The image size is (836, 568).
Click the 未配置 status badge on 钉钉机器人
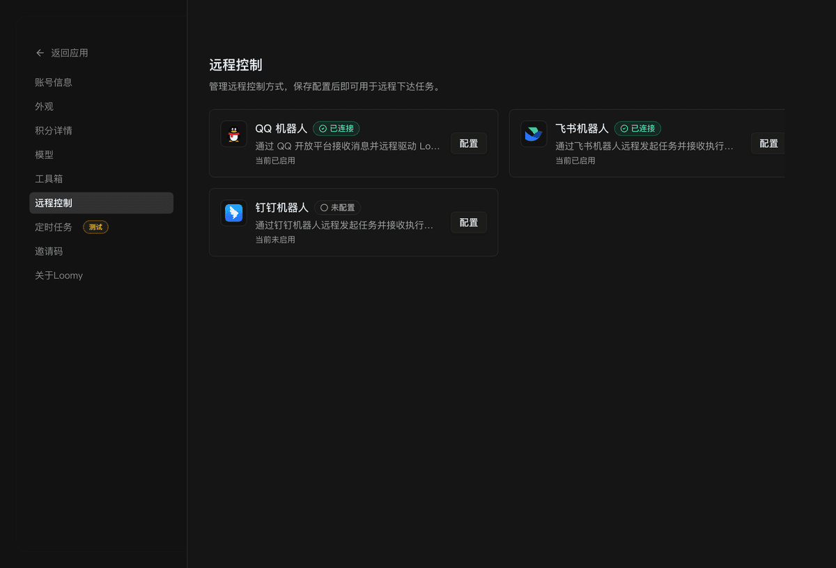pyautogui.click(x=338, y=207)
